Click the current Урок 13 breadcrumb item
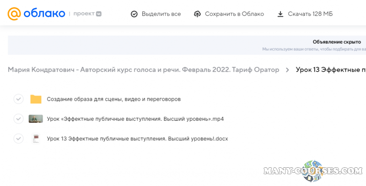 pos(330,70)
